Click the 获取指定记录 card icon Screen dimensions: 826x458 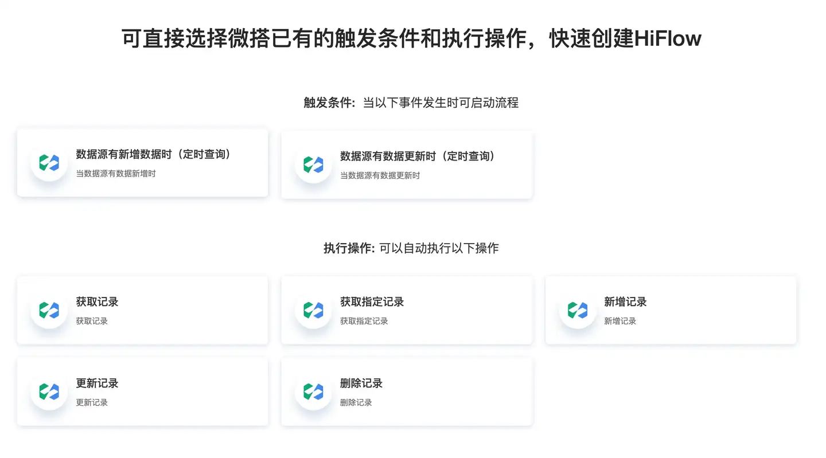tap(313, 311)
